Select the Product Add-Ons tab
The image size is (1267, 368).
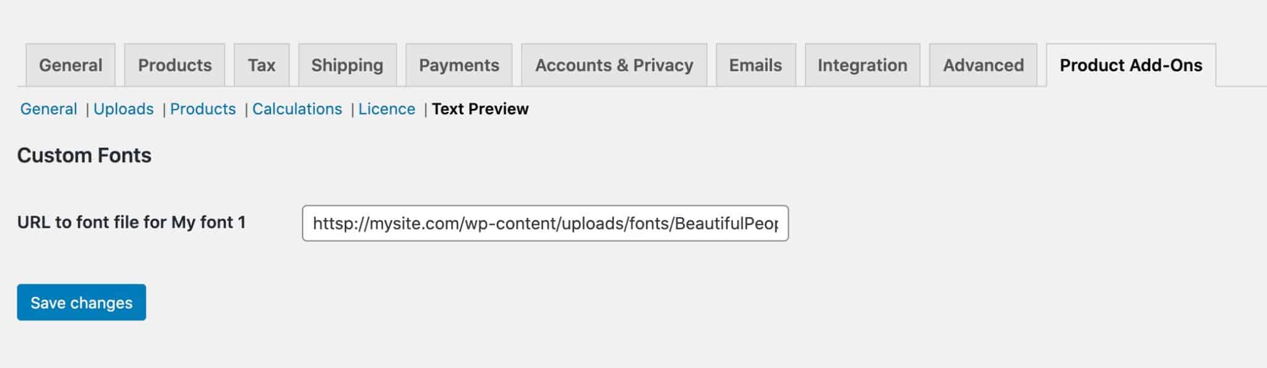[x=1131, y=64]
